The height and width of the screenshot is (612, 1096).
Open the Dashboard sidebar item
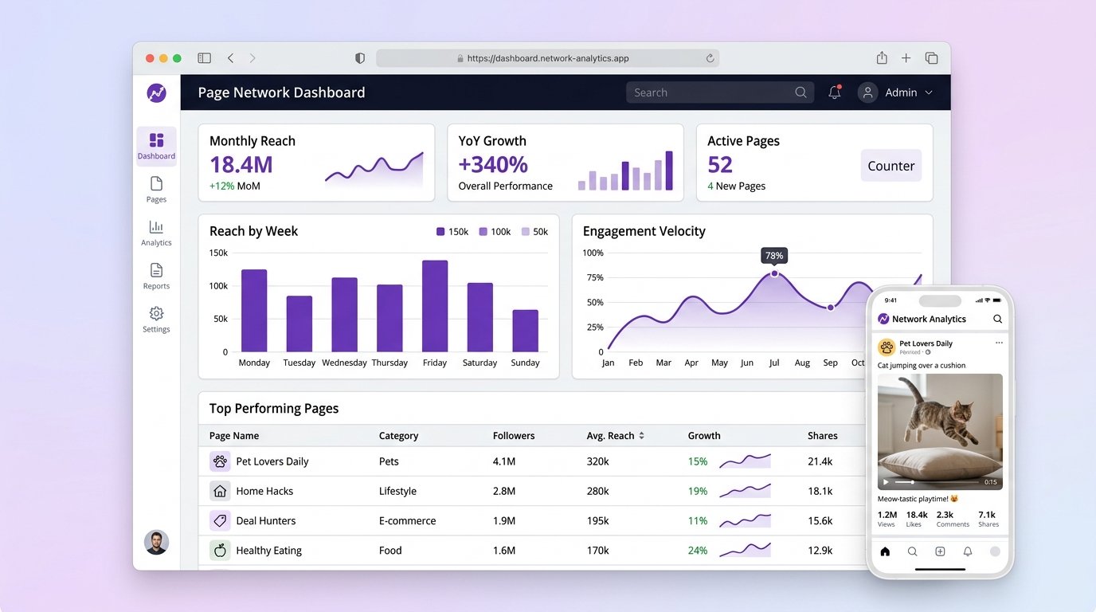tap(156, 146)
